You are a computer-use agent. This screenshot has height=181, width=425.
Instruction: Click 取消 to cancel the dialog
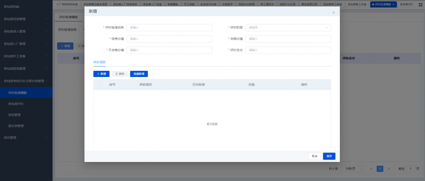point(315,156)
